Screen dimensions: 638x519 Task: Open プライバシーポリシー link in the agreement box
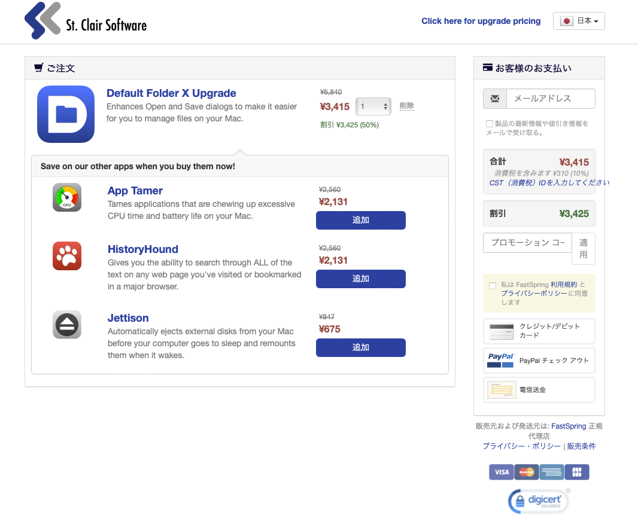534,294
